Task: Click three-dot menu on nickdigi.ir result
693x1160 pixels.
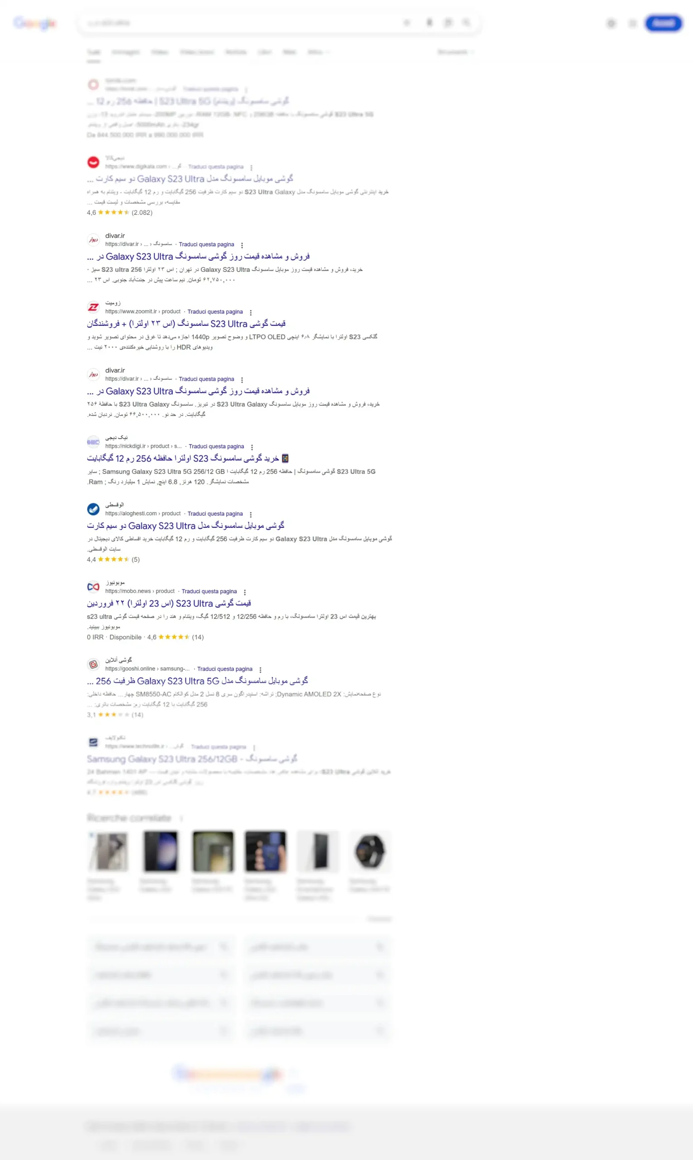Action: [x=252, y=447]
